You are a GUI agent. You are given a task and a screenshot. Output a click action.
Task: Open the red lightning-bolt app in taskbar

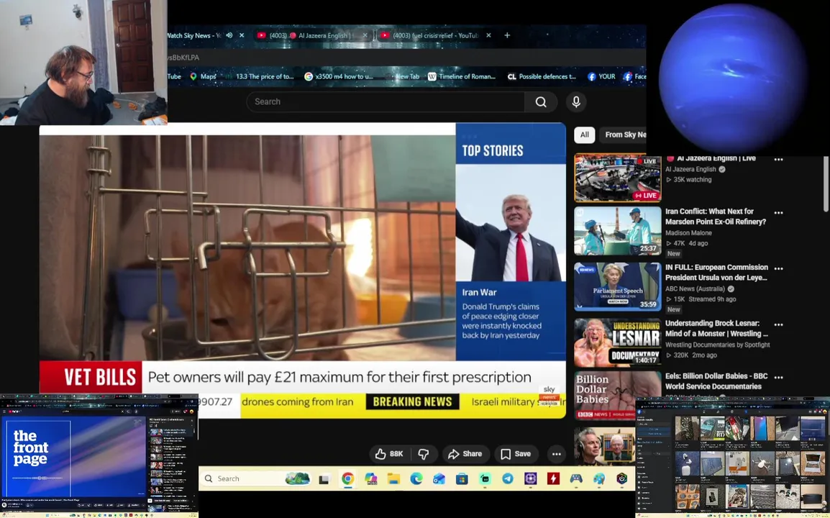553,479
